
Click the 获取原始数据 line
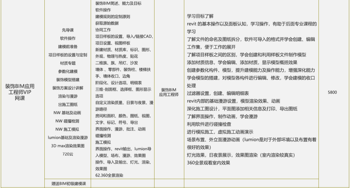tap(107, 23)
